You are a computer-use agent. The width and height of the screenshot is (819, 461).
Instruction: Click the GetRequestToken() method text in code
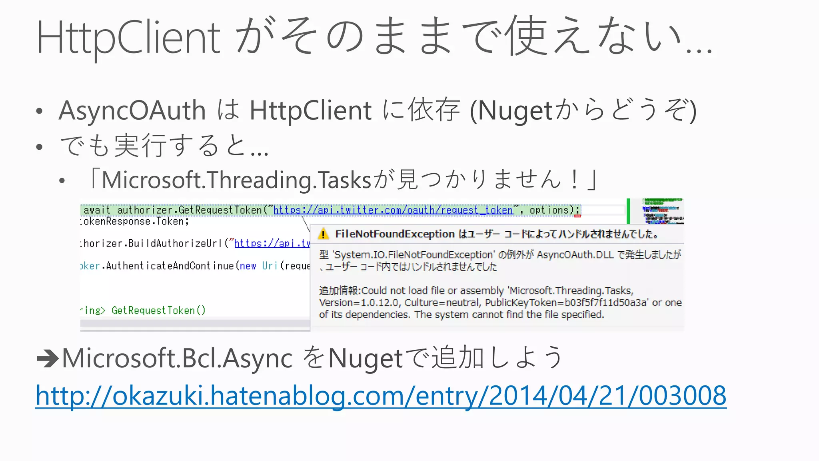(x=158, y=311)
